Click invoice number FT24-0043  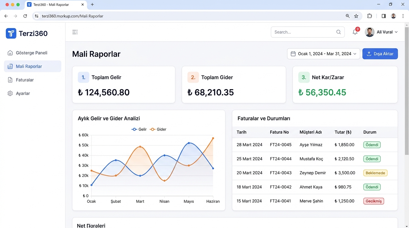click(281, 173)
